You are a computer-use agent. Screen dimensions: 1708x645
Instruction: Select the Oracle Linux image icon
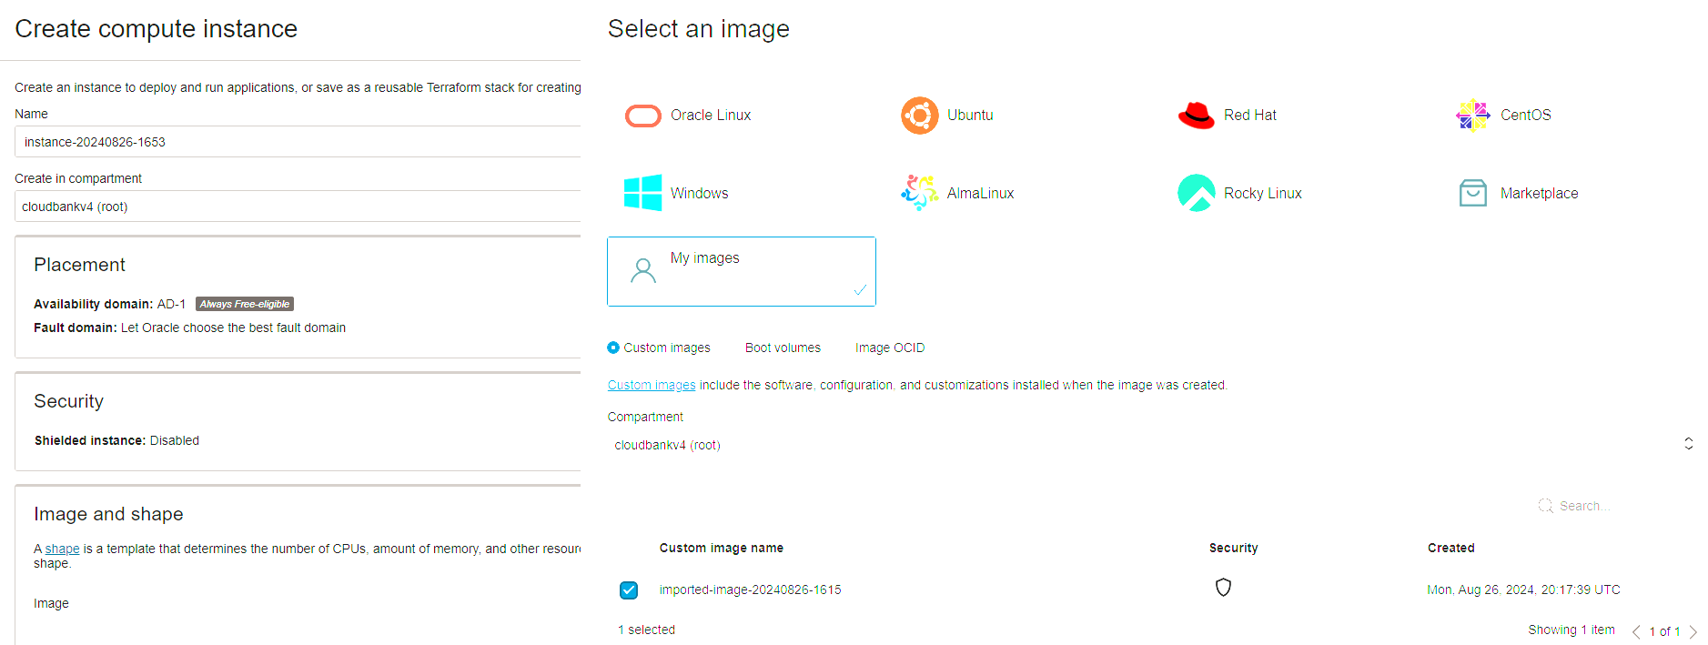tap(643, 116)
